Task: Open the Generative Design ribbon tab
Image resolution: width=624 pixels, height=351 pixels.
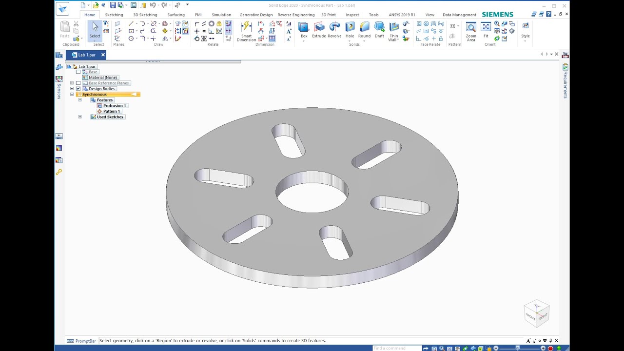Action: pyautogui.click(x=256, y=15)
